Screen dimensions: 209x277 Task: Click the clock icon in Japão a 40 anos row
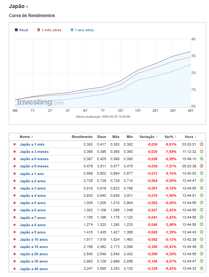pos(201,268)
